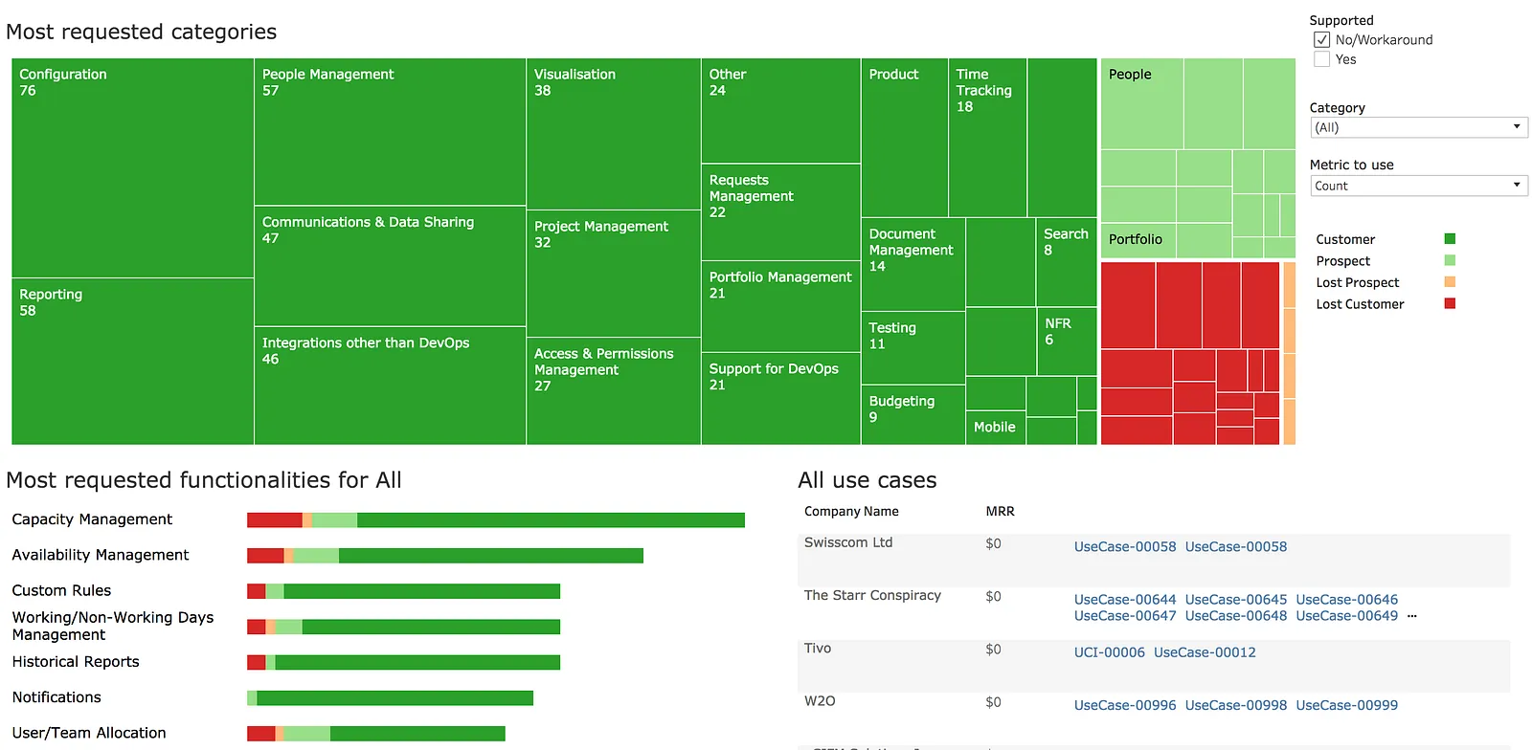
Task: Open the UseCase-00012 link
Action: tap(1205, 652)
